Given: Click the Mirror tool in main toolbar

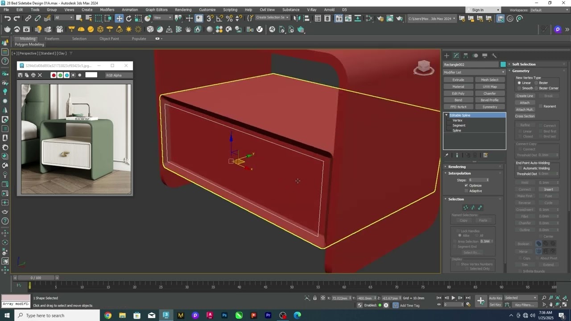Looking at the screenshot, I should [x=297, y=18].
